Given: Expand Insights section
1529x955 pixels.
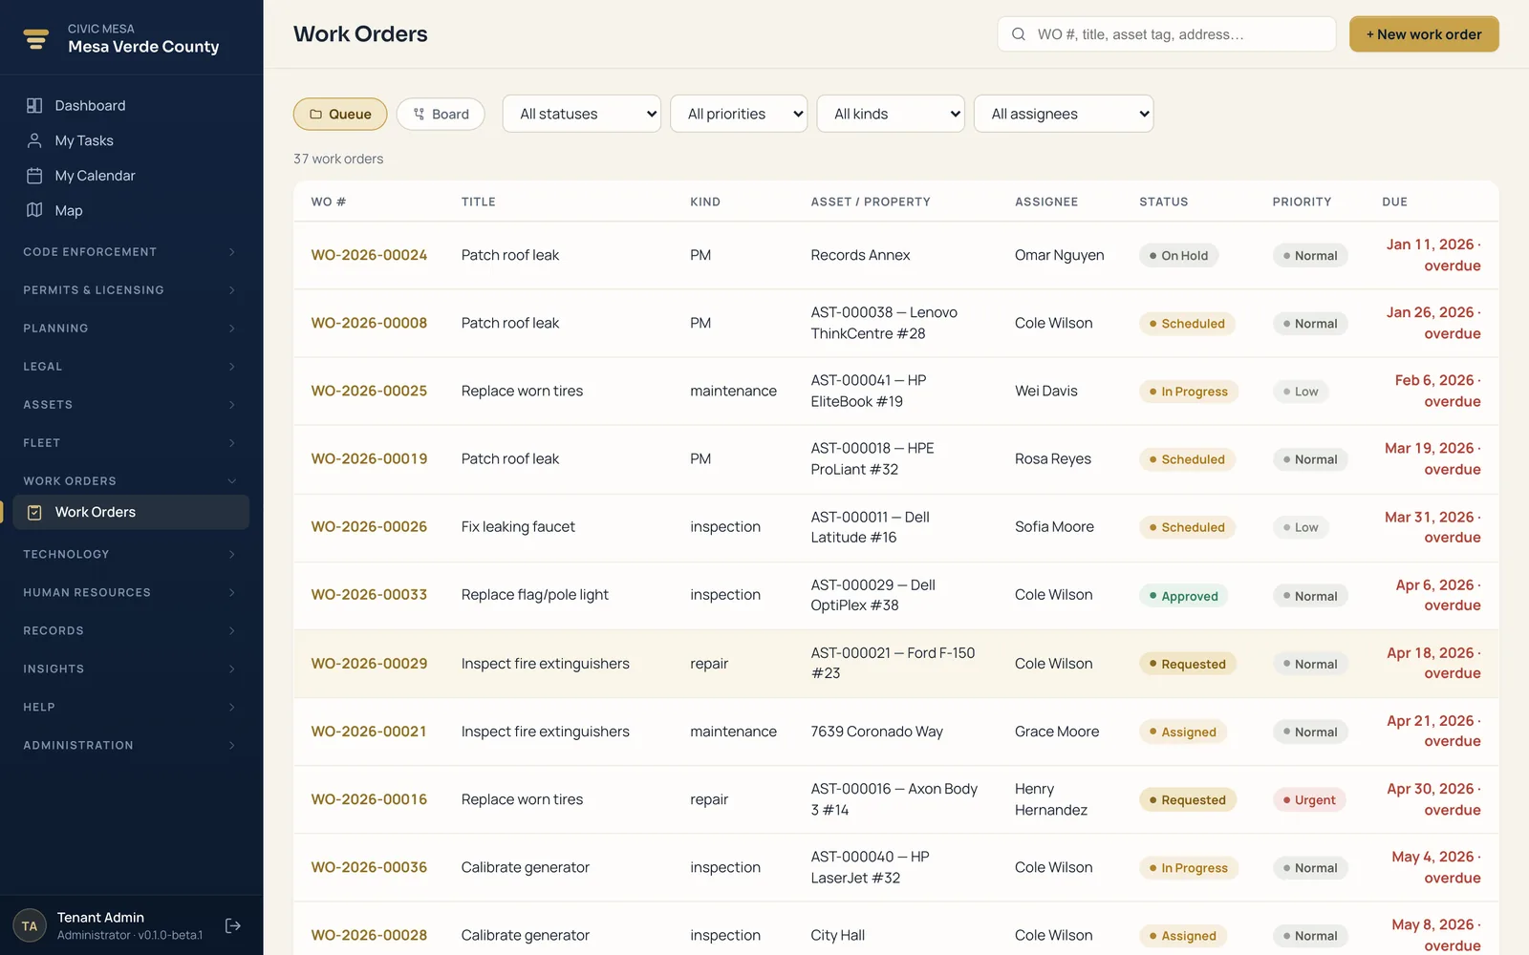Looking at the screenshot, I should click(131, 668).
